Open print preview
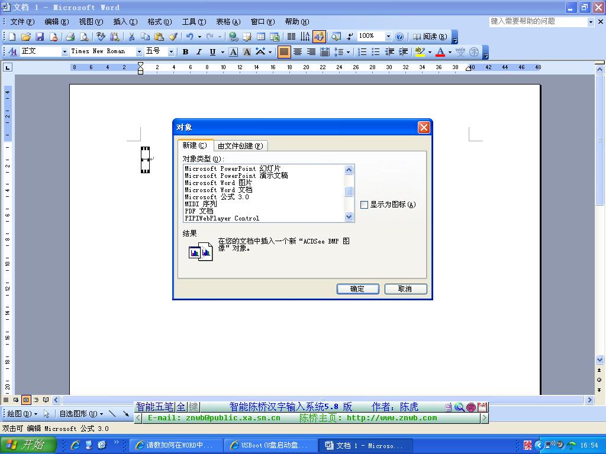Viewport: 606px width, 454px height. (83, 37)
